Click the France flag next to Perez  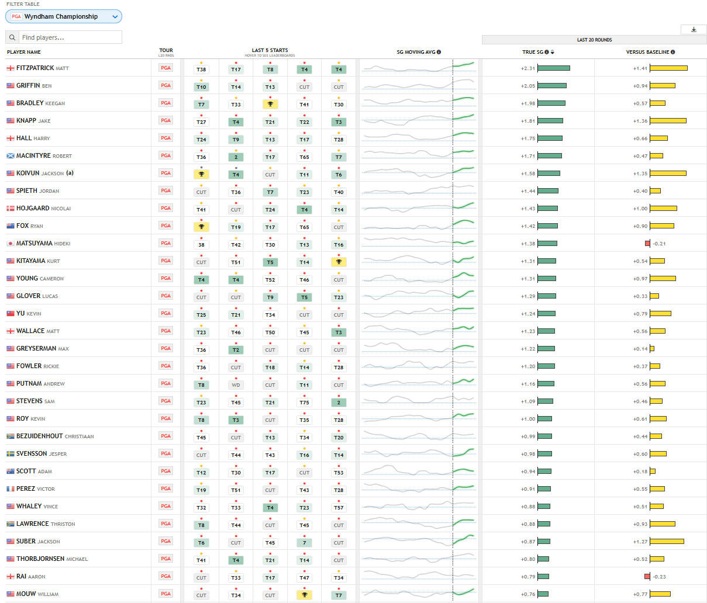(11, 489)
